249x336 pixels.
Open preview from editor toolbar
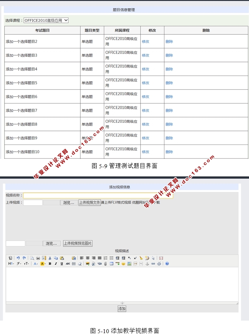coord(32,258)
